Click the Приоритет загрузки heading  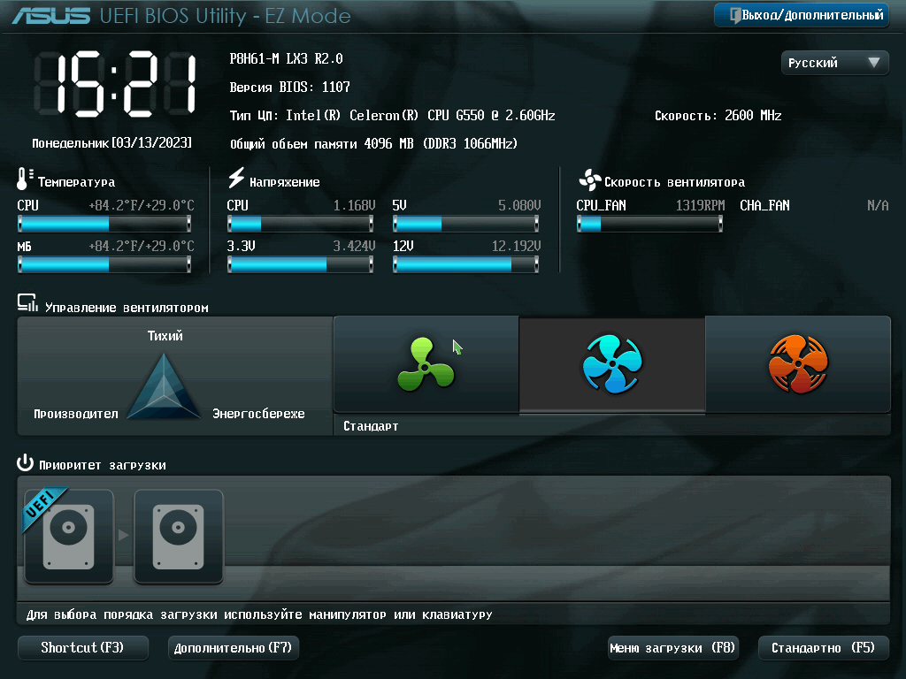[x=103, y=465]
